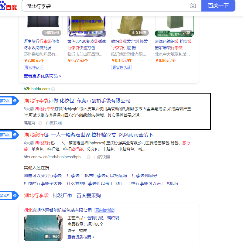Screen dimensions: 243x243
Task: Open 湖北岚湖华源智能机械包装有限公司 company link
Action: (58, 210)
